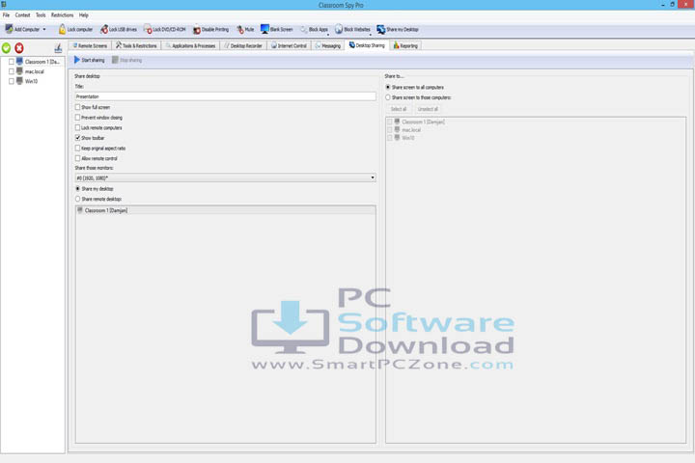Enable Keep original aspect ratio

pyautogui.click(x=77, y=148)
